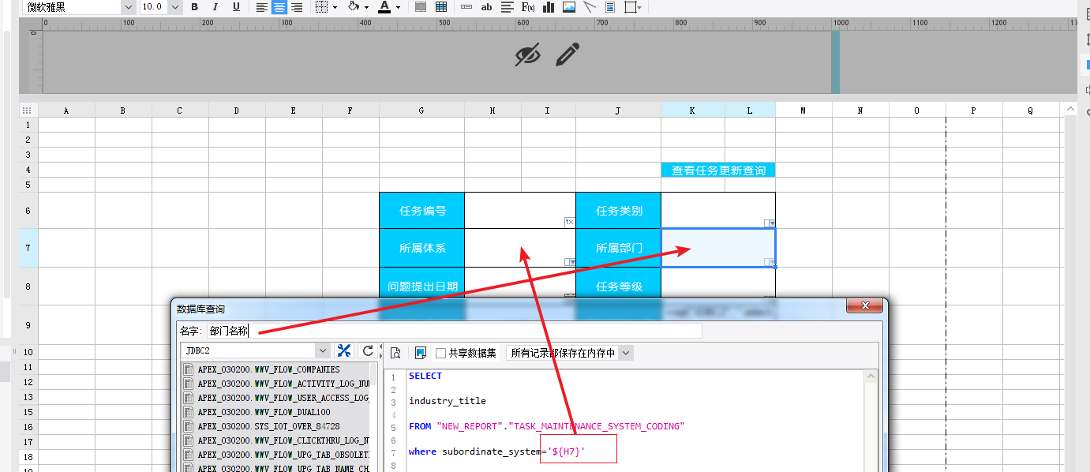Screen dimensions: 1090x472
Task: Insert a text field widget from the toolbar
Action: pos(466,7)
